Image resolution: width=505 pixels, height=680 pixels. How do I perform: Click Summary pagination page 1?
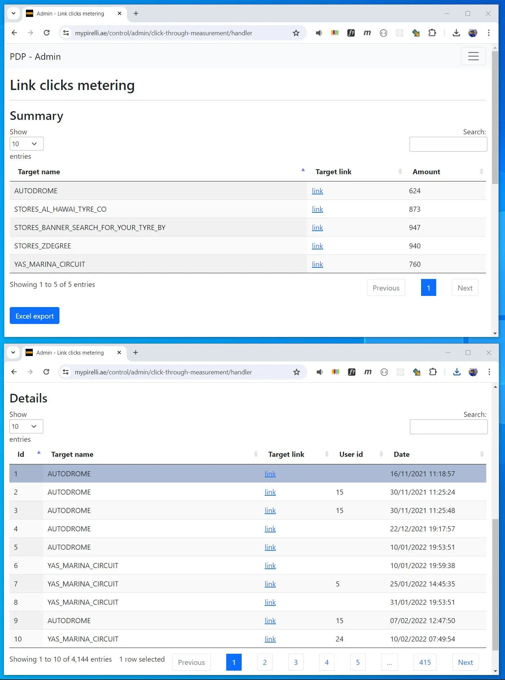(429, 288)
